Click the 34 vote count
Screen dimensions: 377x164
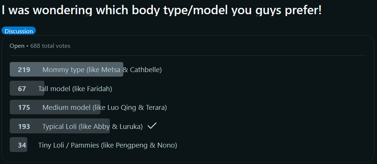click(22, 145)
